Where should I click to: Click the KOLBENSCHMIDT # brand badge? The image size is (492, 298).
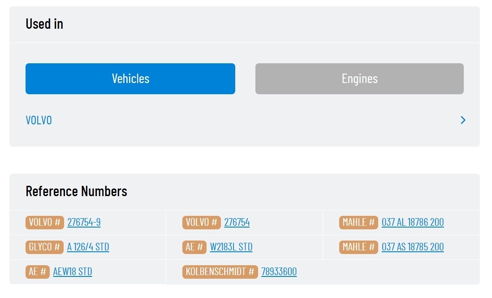pyautogui.click(x=220, y=272)
